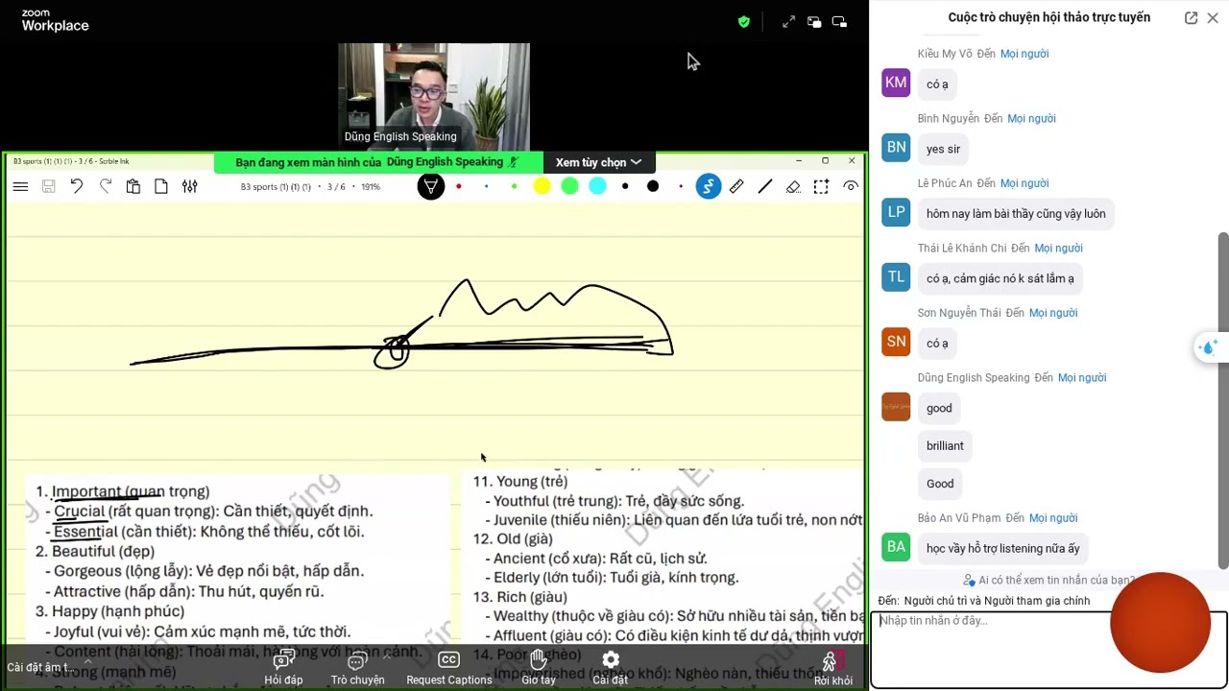Screen dimensions: 1229x691
Task: Change recipient 'Người chủ trì và Người tham gia chính'
Action: [997, 601]
